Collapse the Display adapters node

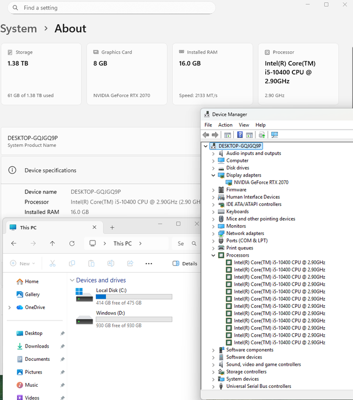tap(213, 175)
